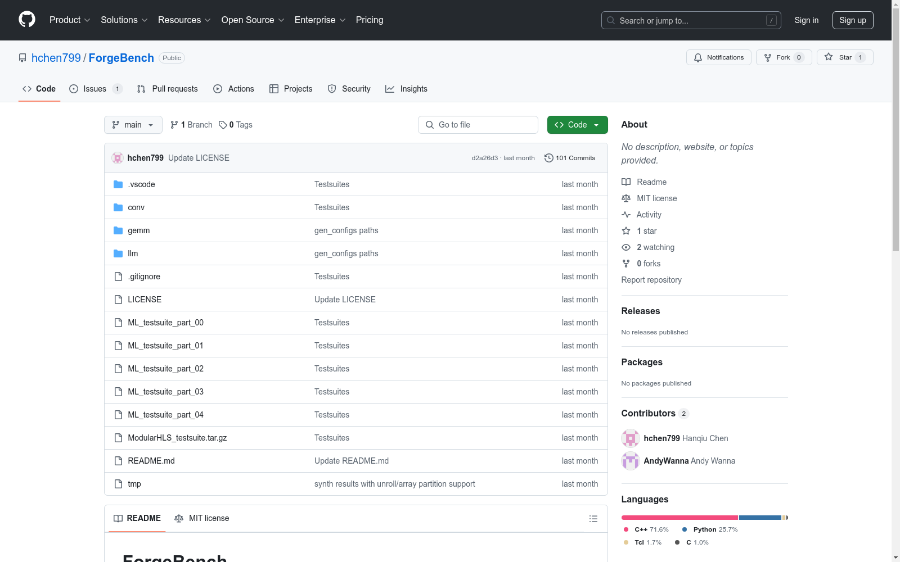The image size is (900, 562).
Task: Expand the Enterprise menu
Action: (320, 20)
